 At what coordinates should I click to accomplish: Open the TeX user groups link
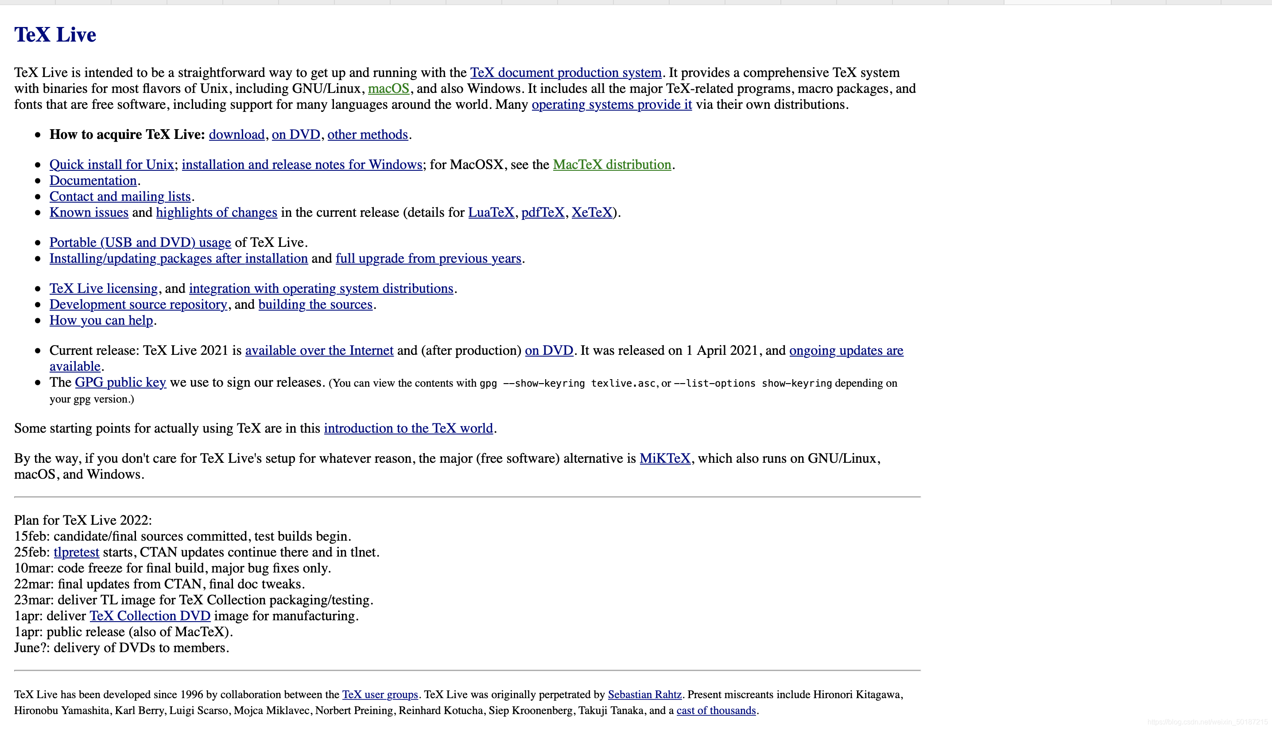(x=380, y=695)
